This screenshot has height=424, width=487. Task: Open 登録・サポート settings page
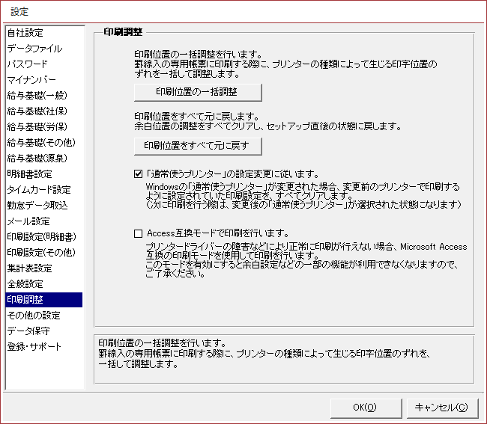34,347
